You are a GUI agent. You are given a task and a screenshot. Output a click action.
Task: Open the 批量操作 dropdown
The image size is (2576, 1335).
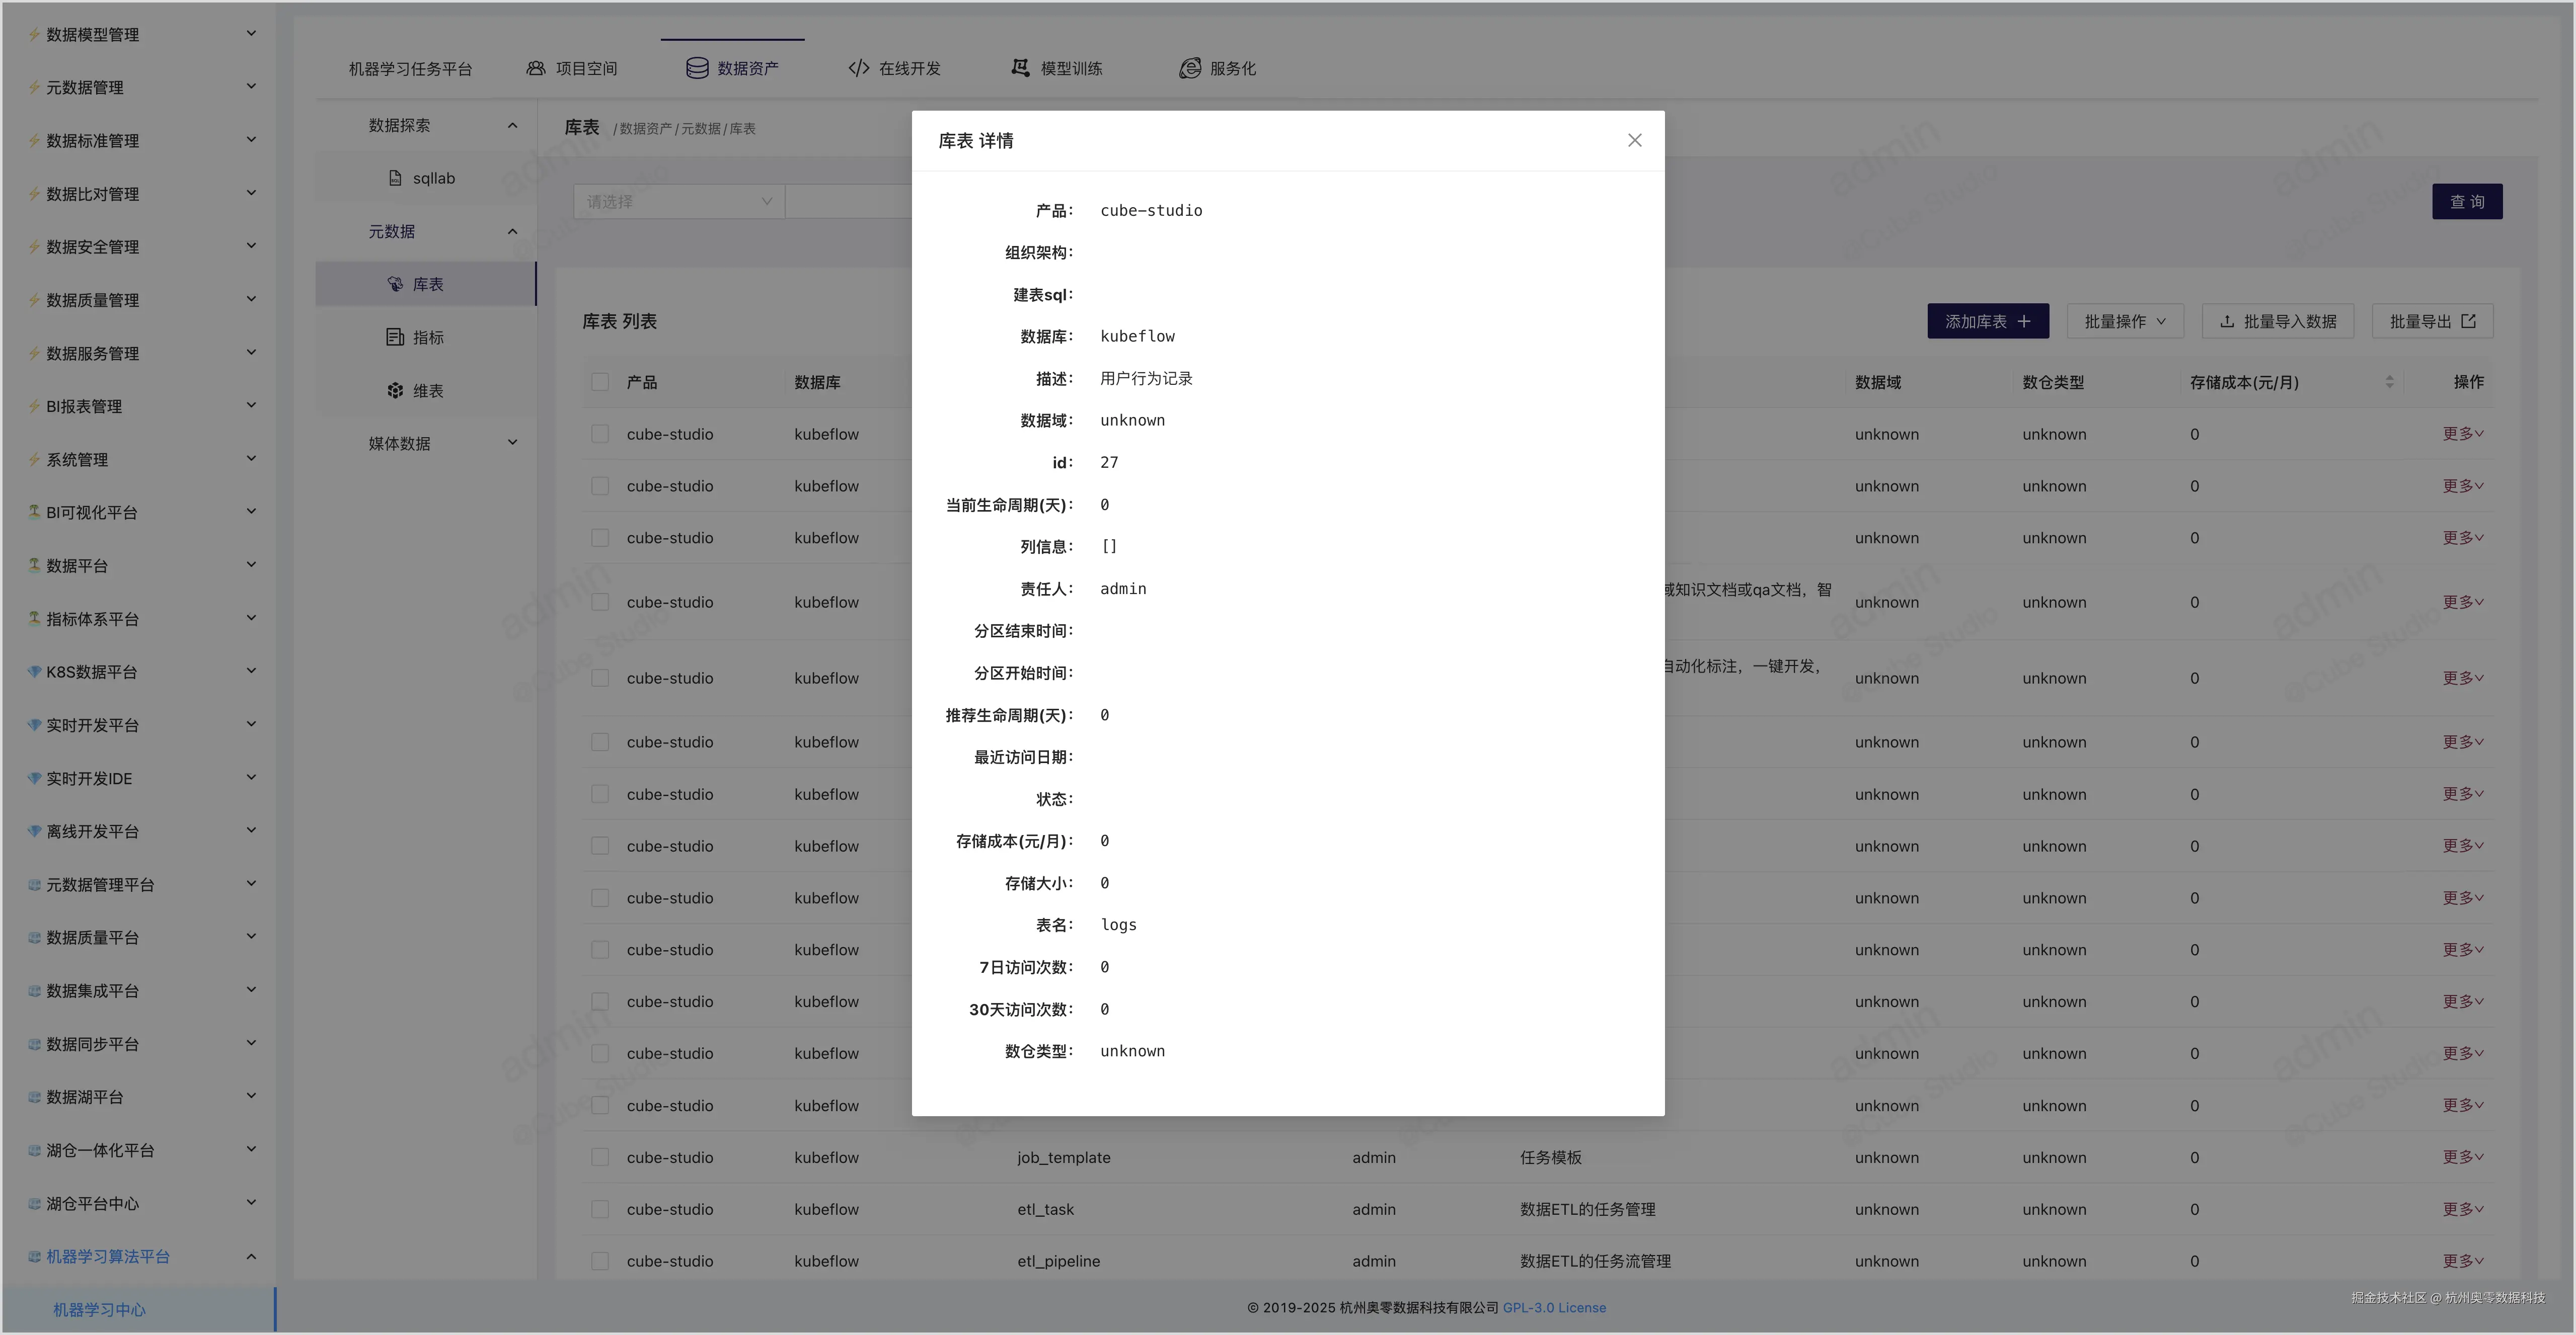point(2125,321)
